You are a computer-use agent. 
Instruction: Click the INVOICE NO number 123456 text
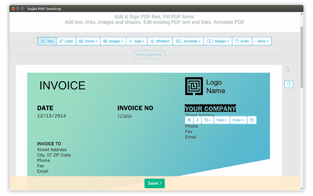125,116
